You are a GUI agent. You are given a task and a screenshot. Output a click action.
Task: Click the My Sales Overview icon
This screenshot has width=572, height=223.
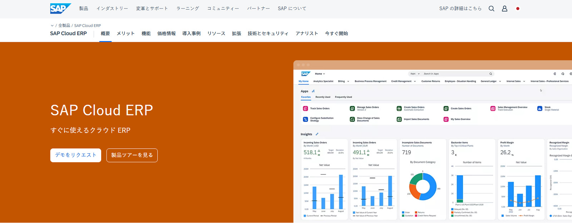coord(446,119)
